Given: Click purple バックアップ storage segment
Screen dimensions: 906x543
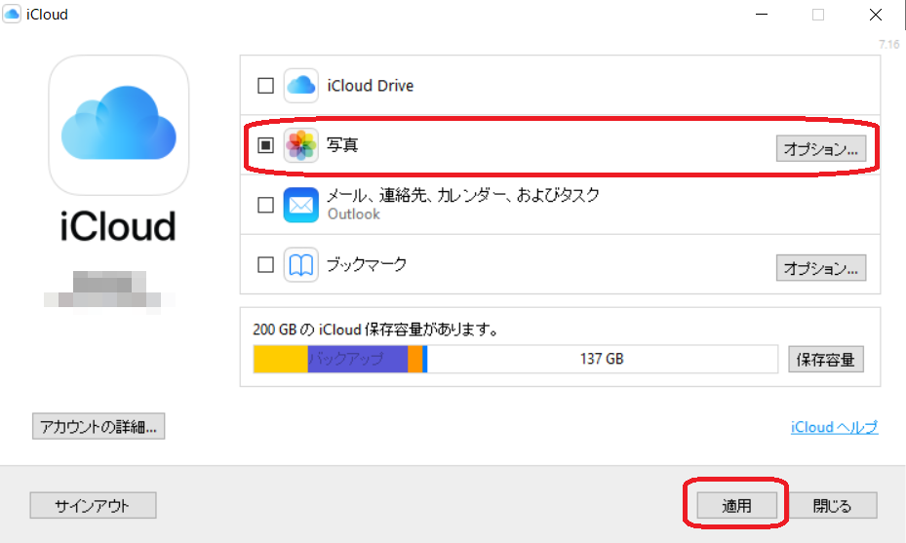Looking at the screenshot, I should [358, 359].
